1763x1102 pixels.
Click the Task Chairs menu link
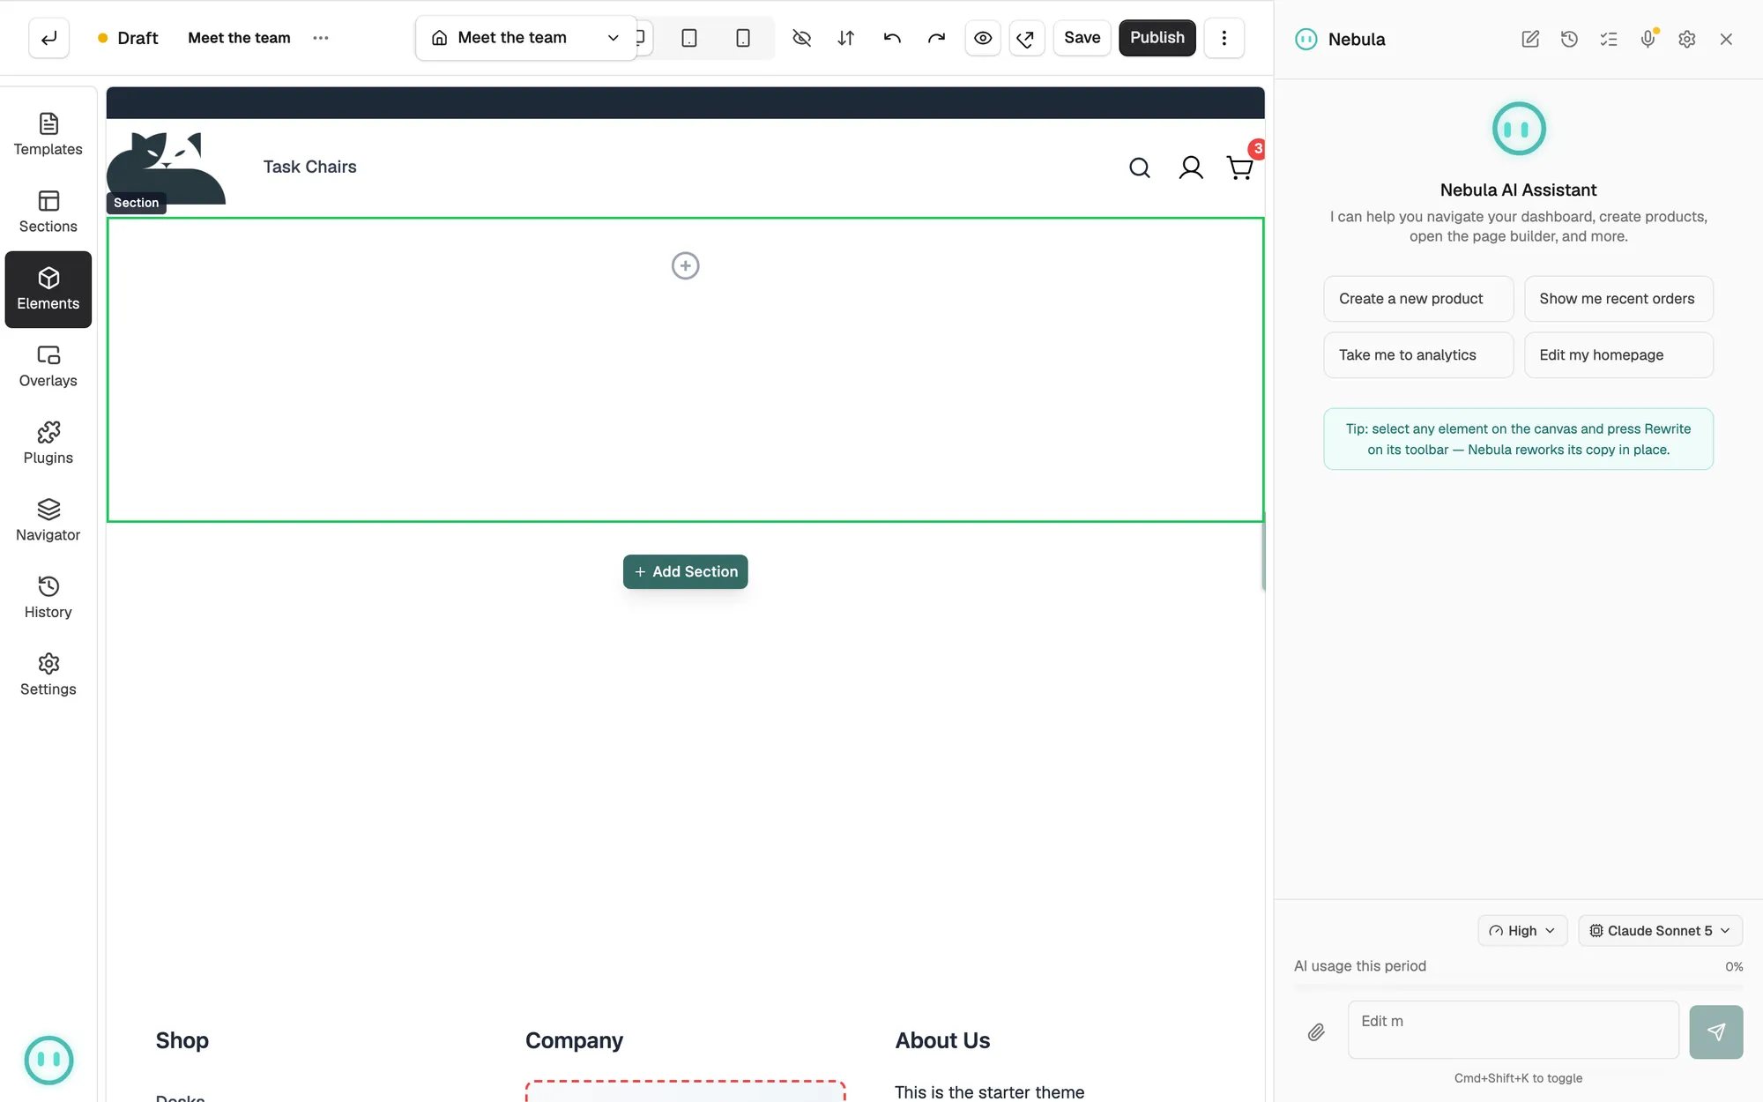pos(309,167)
